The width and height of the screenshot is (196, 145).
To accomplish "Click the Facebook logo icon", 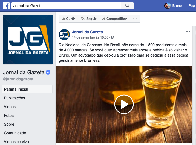I will pyautogui.click(x=6, y=6).
